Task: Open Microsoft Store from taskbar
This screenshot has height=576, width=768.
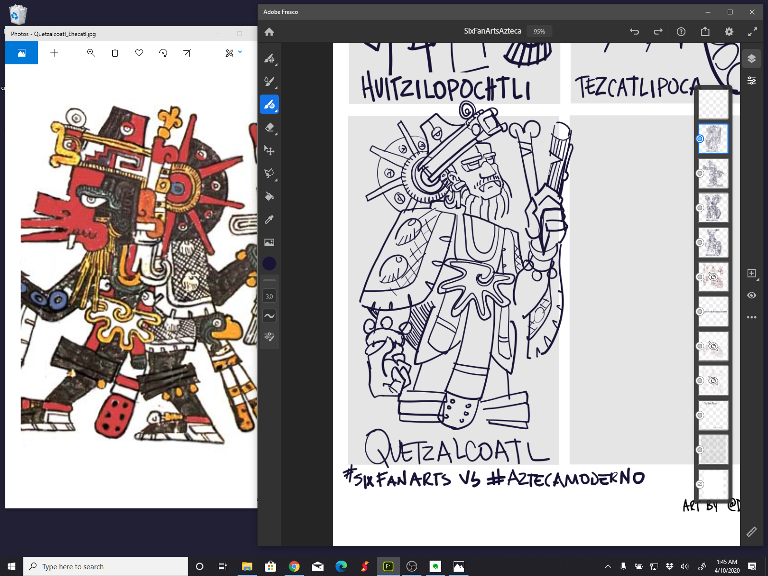Action: pos(270,566)
